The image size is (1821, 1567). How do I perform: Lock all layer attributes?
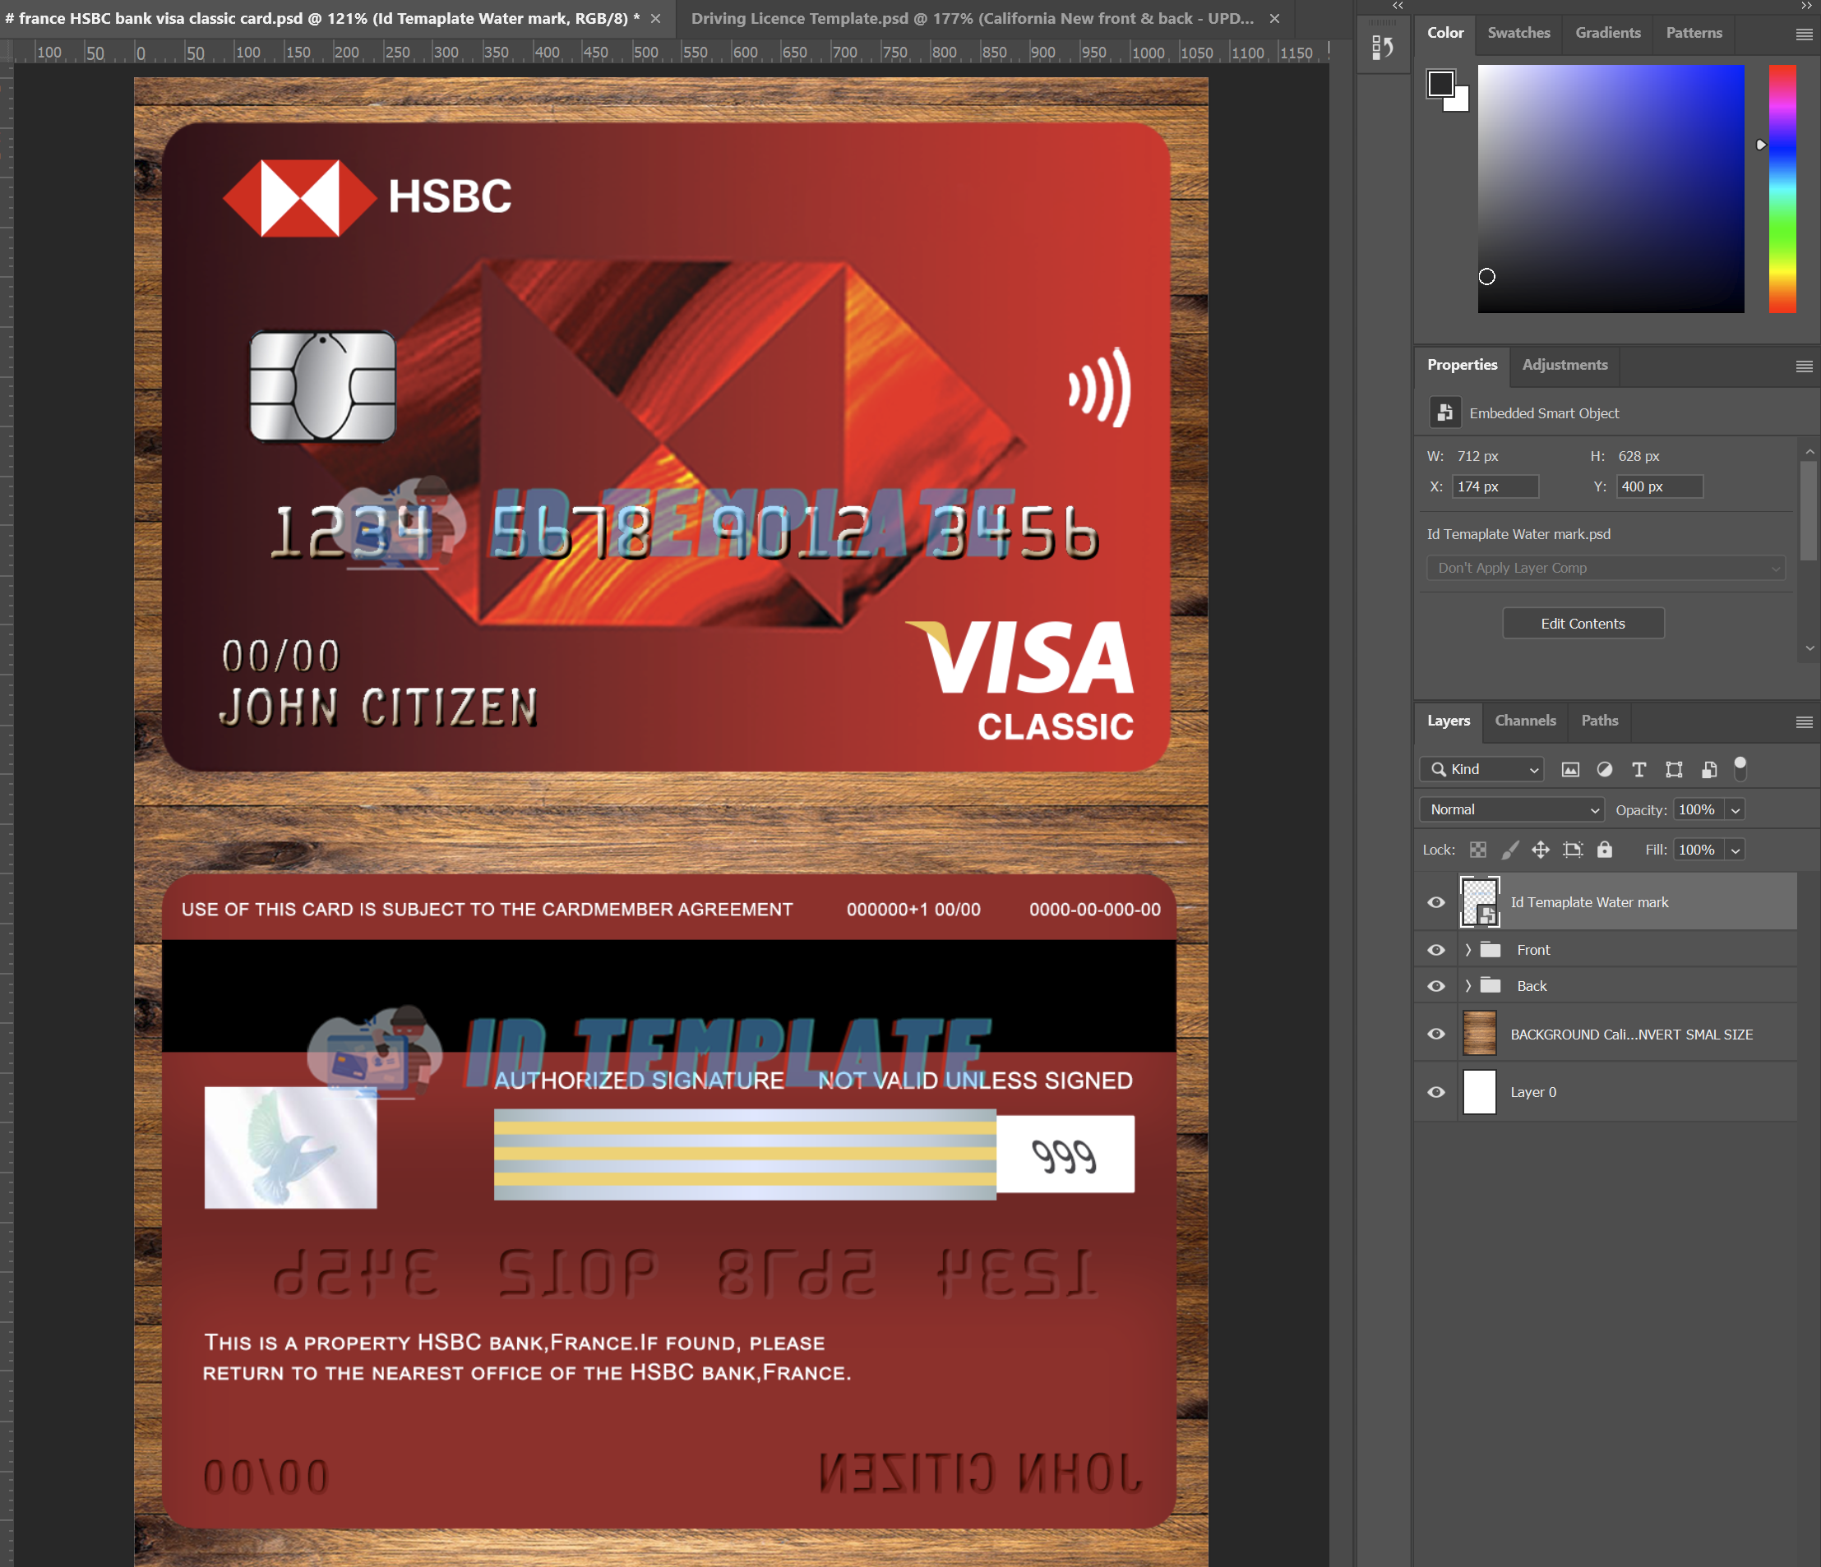click(1605, 850)
